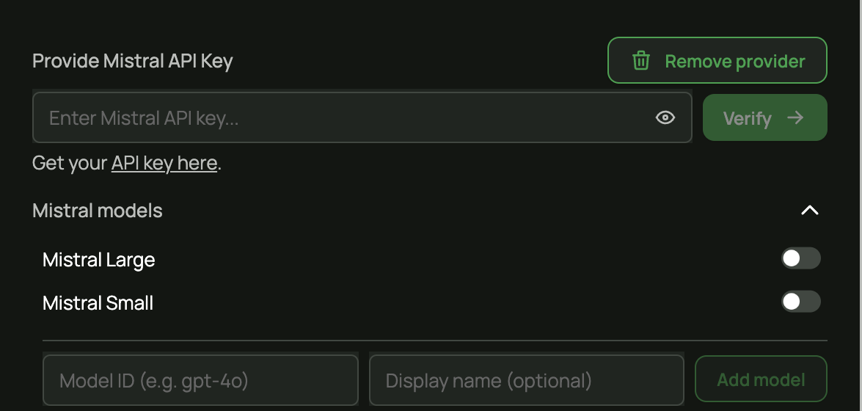Image resolution: width=862 pixels, height=411 pixels.
Task: Open the "API key here" link
Action: pyautogui.click(x=164, y=163)
